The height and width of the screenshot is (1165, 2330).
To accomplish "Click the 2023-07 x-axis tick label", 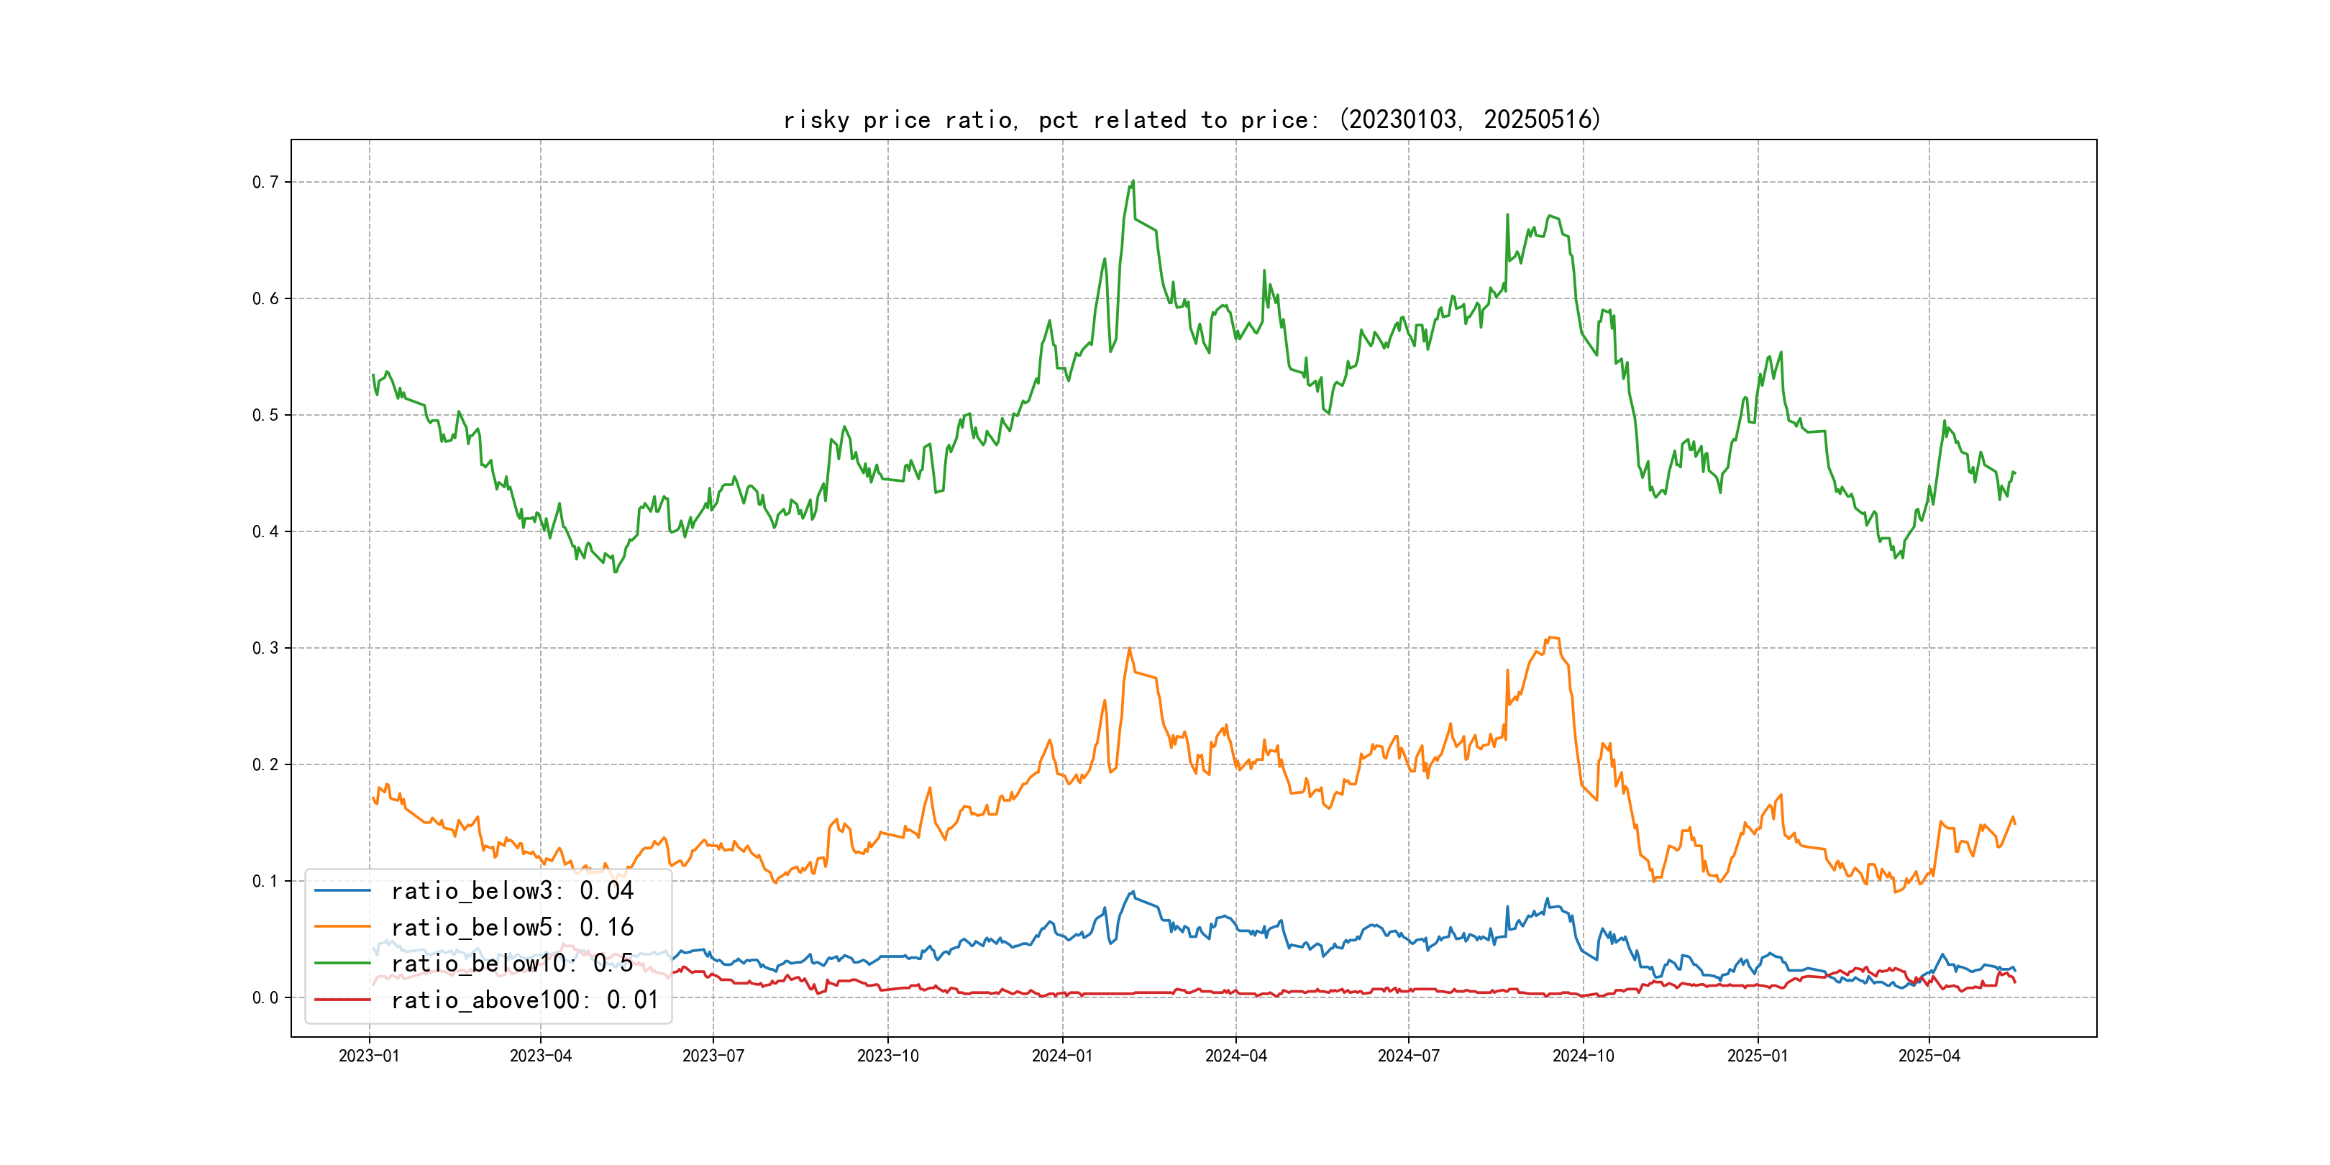I will click(713, 1056).
